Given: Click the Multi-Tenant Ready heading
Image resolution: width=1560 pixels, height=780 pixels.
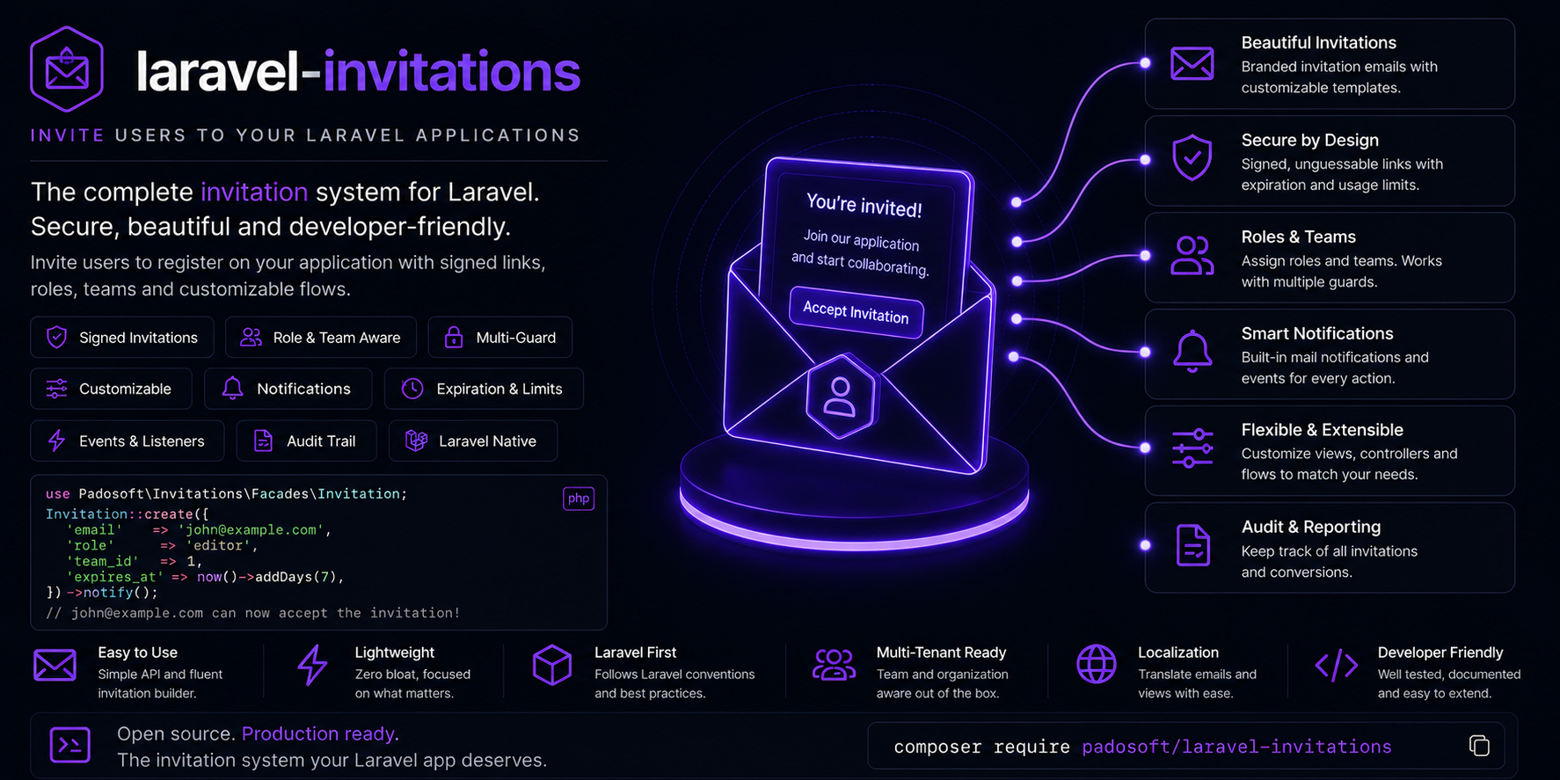Looking at the screenshot, I should [x=941, y=652].
